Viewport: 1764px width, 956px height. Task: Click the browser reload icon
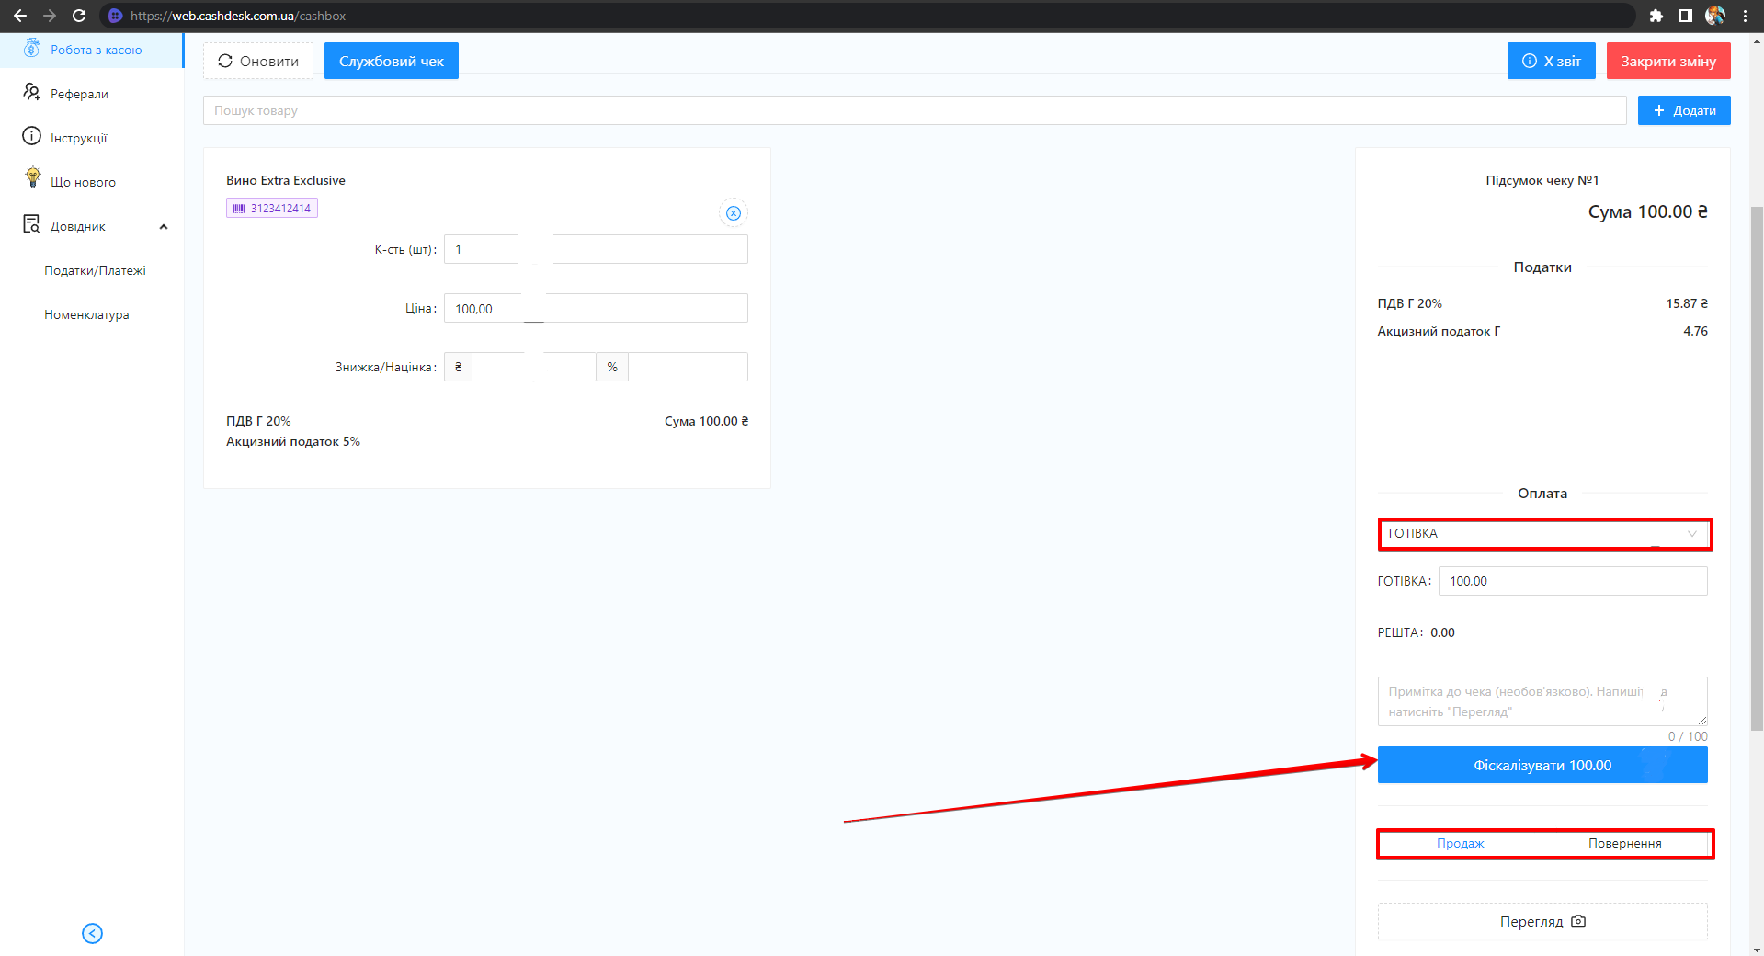[79, 16]
